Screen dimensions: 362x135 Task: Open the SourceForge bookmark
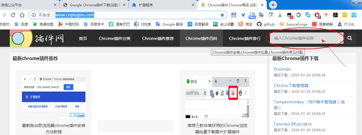(293, 24)
